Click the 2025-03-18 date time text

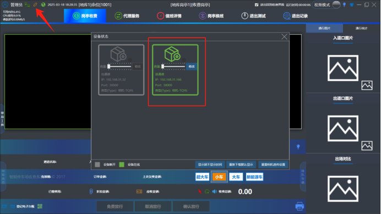coord(62,4)
